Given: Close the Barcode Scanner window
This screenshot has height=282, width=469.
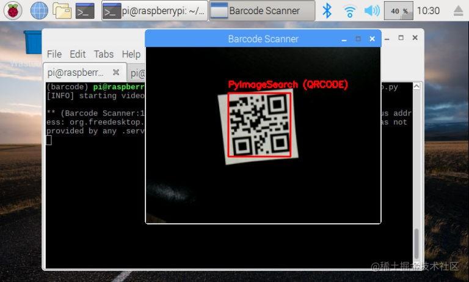Looking at the screenshot, I should click(372, 39).
